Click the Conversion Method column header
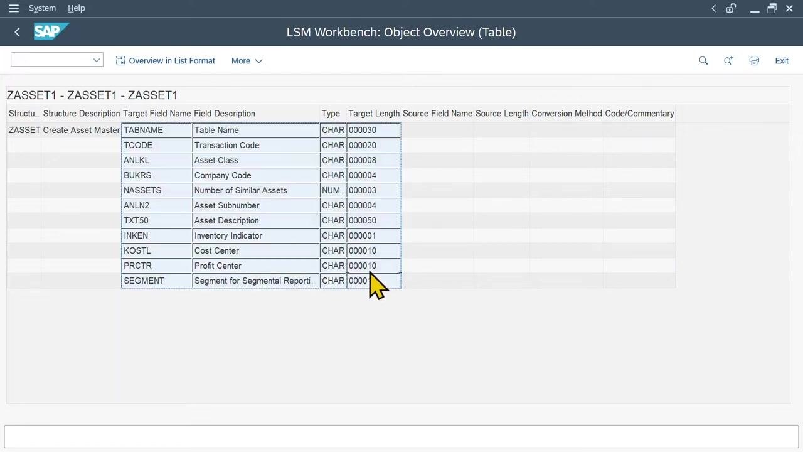The image size is (803, 452). coord(566,114)
